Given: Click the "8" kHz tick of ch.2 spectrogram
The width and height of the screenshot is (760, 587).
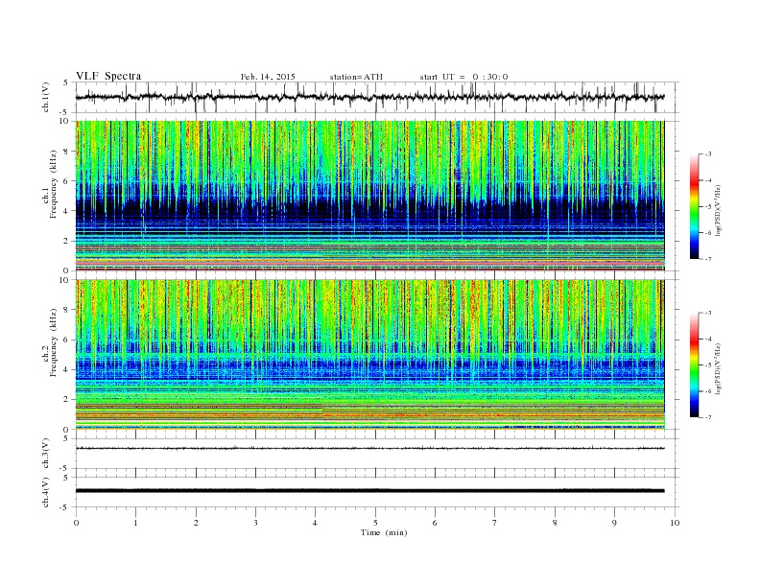Looking at the screenshot, I should pyautogui.click(x=66, y=310).
